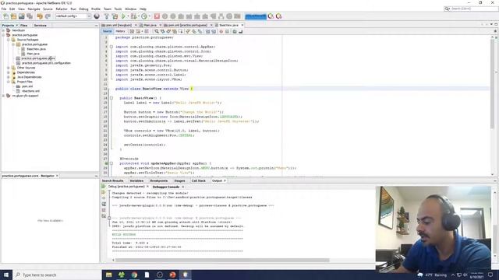This screenshot has height=280, width=499.
Task: Open the Debug Project dropdown arrow
Action: pos(139,16)
